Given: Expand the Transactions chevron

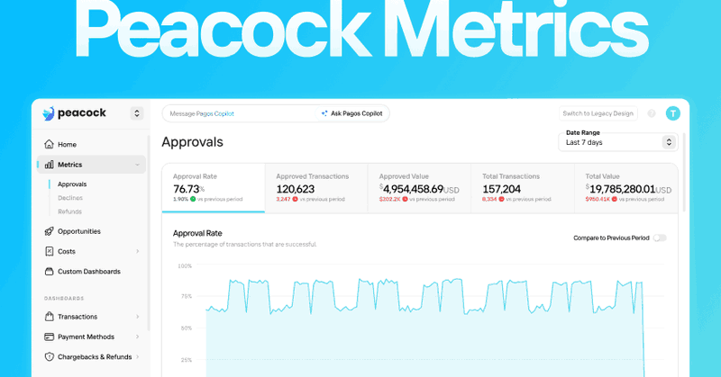Looking at the screenshot, I should pos(138,317).
